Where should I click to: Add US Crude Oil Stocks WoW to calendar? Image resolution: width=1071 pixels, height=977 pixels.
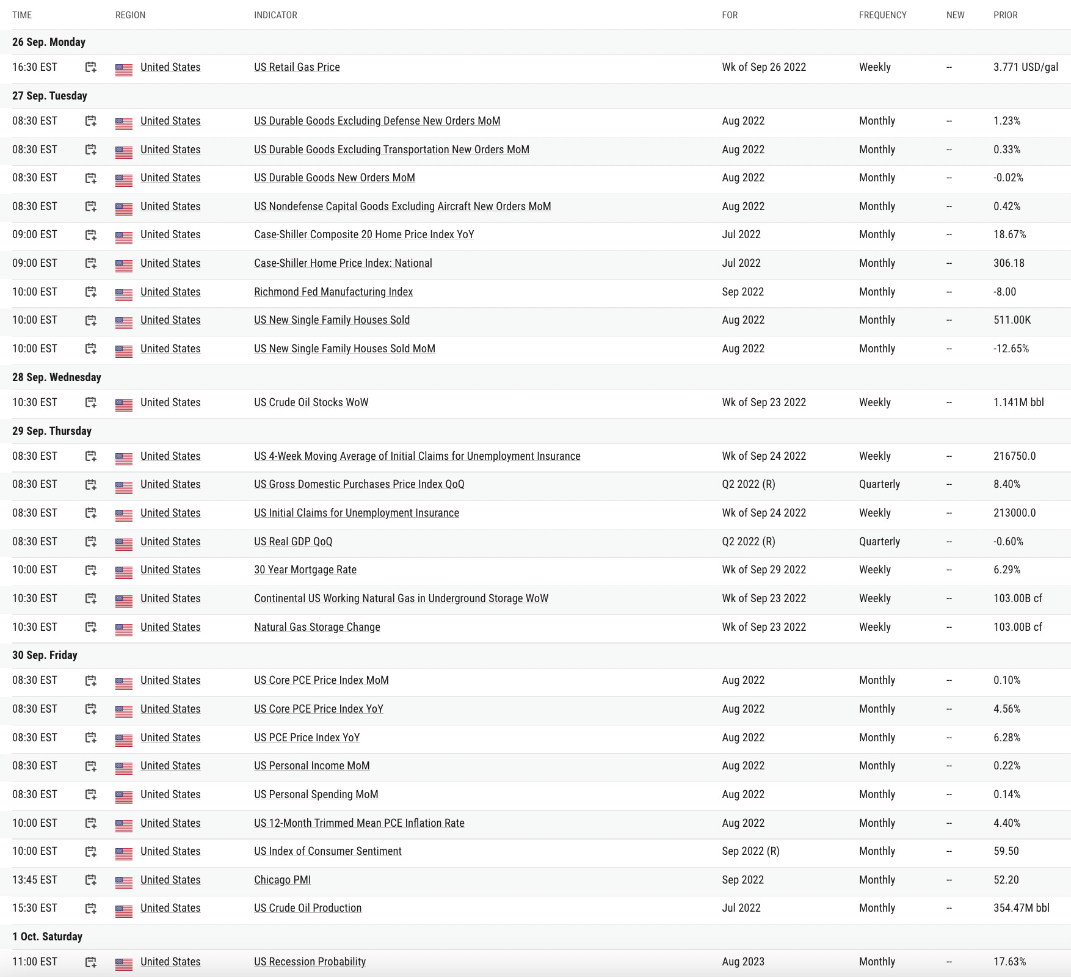coord(91,402)
